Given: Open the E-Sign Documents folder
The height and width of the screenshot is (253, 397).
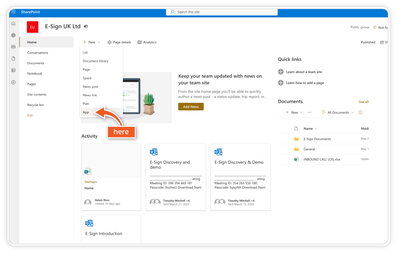Looking at the screenshot, I should 317,139.
